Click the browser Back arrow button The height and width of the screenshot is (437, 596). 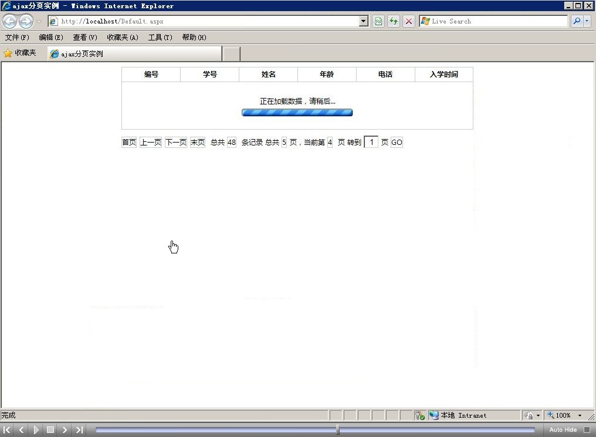(x=9, y=22)
